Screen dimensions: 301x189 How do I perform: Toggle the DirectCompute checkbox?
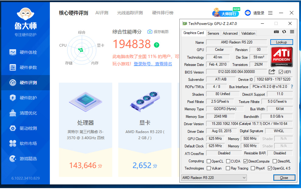coord(245,161)
